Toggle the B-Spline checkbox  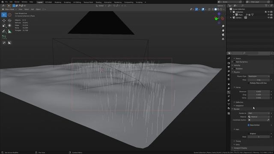(249, 133)
